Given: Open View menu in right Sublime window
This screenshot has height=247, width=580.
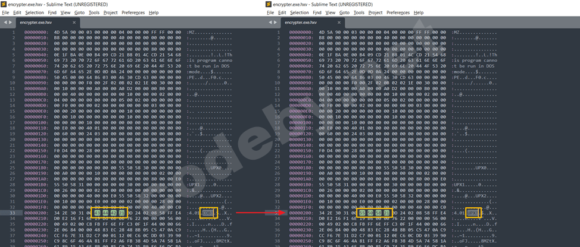Looking at the screenshot, I should [x=330, y=12].
